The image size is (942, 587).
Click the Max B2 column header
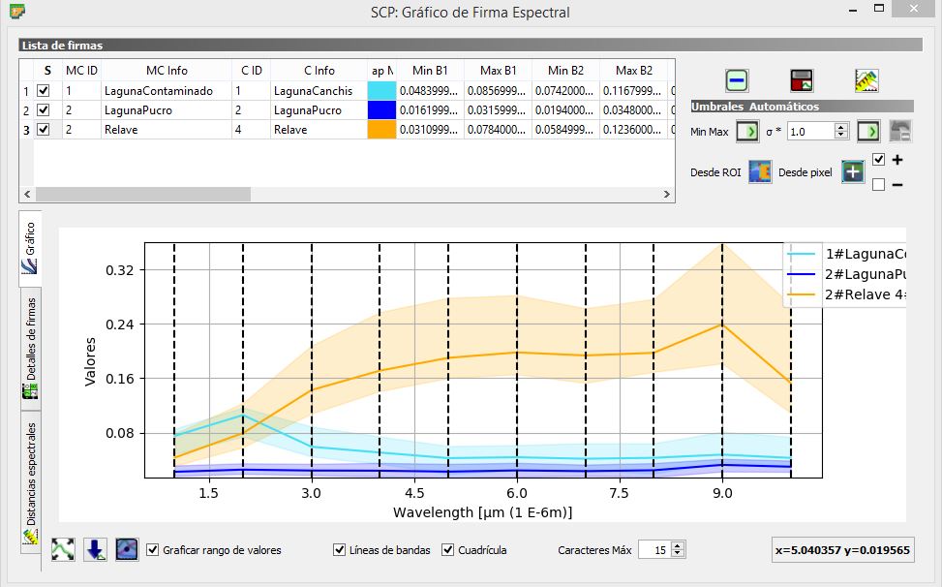point(634,71)
